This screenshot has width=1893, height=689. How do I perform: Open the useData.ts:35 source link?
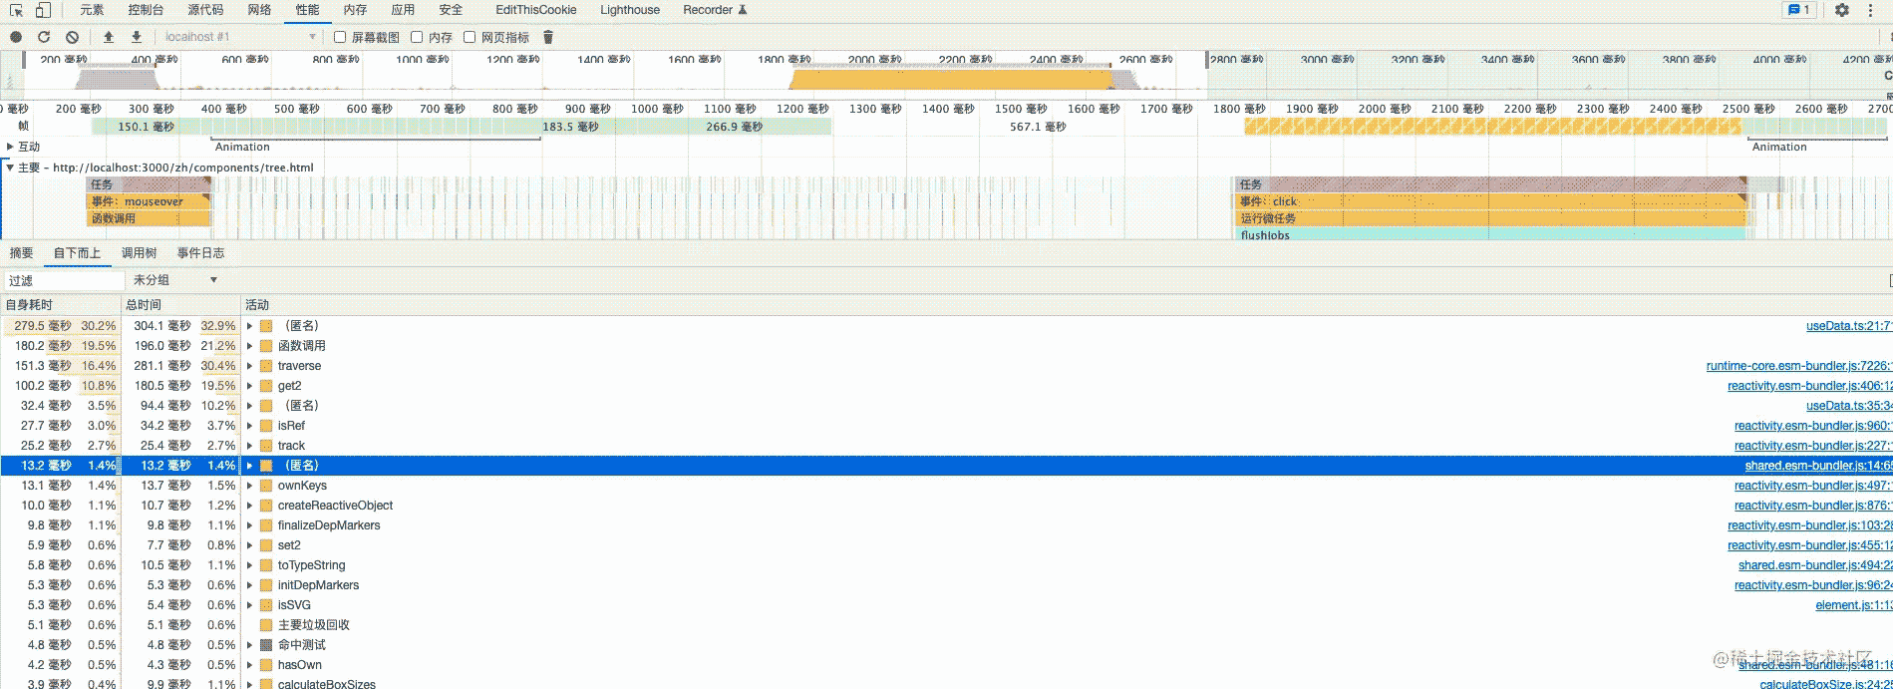pyautogui.click(x=1849, y=406)
